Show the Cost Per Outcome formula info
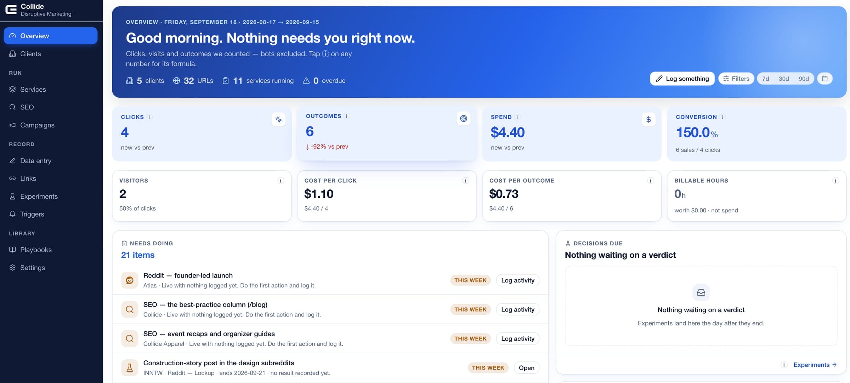 650,181
